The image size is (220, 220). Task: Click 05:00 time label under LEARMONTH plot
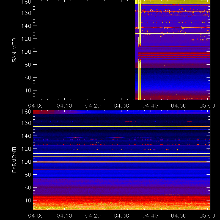[x=207, y=216]
